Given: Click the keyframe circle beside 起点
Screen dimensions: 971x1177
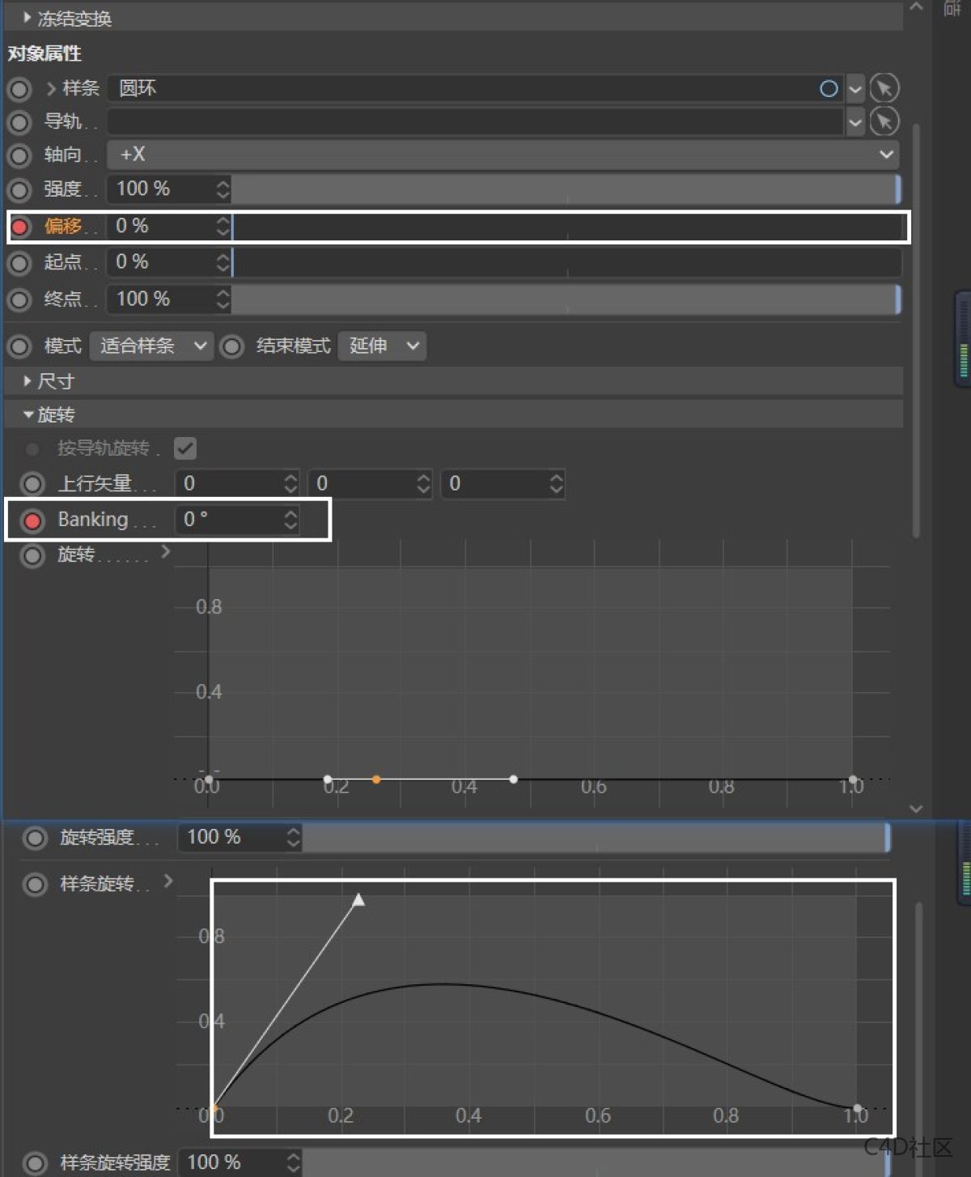Looking at the screenshot, I should (19, 262).
